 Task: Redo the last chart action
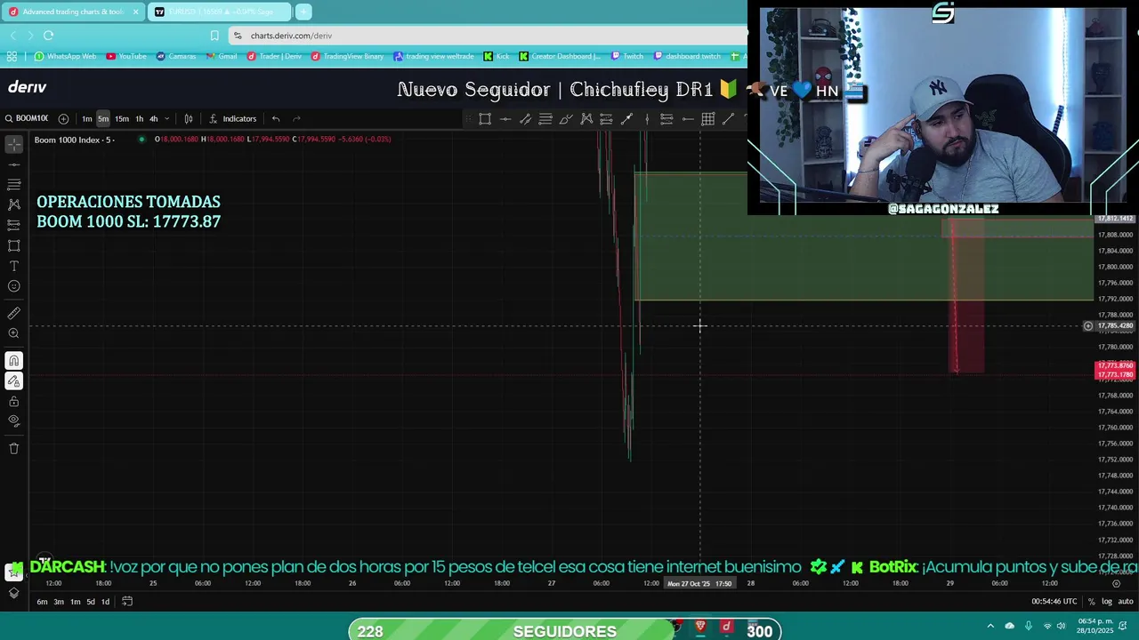[296, 119]
